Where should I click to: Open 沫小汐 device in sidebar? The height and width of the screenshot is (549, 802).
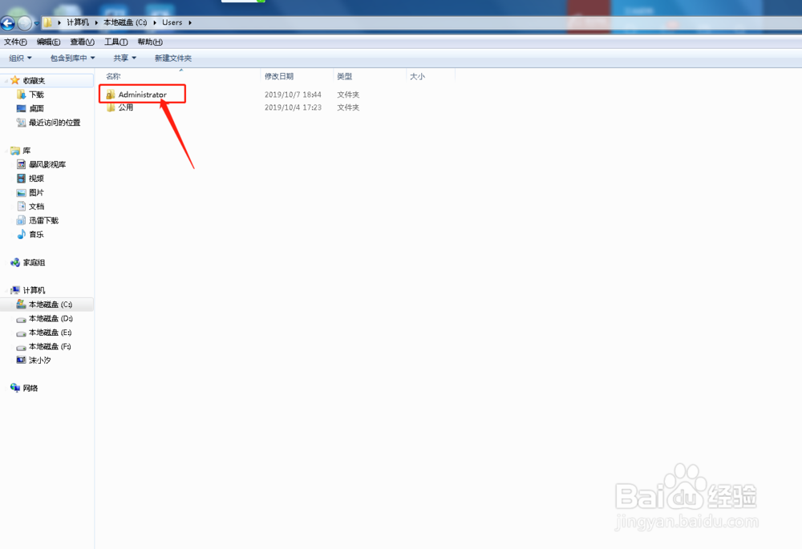click(40, 361)
